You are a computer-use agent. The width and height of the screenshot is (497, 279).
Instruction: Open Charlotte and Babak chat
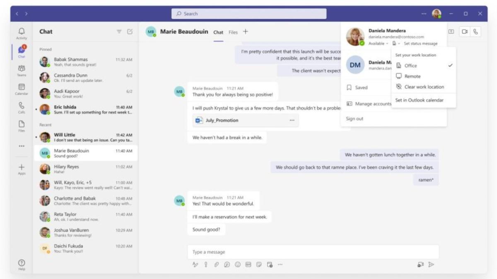[86, 200]
